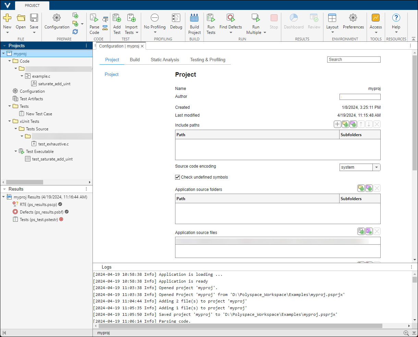Image resolution: width=418 pixels, height=337 pixels.
Task: Click Build Project icon
Action: coord(194,18)
